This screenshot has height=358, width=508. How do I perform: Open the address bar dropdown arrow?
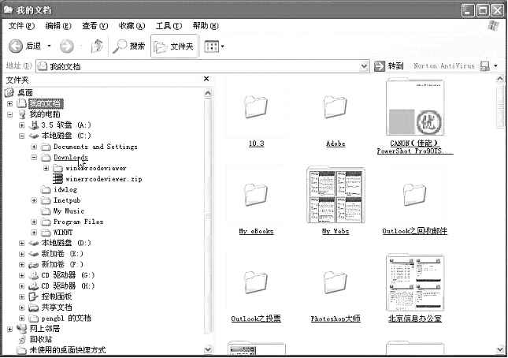364,66
